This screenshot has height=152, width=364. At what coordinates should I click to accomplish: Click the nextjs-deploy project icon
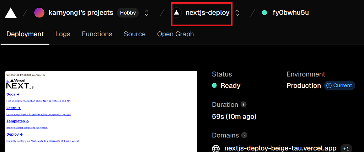click(177, 12)
